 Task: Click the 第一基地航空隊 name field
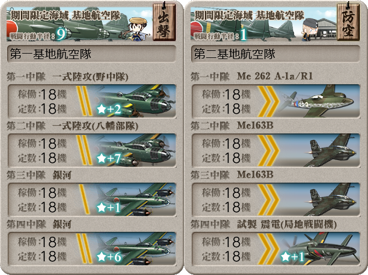click(x=92, y=54)
